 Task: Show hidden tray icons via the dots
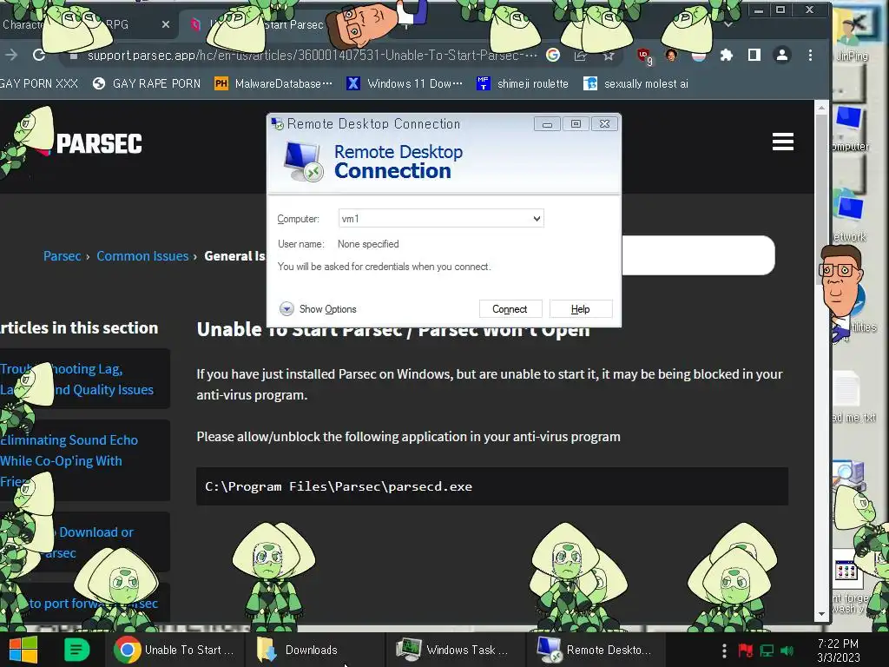(x=724, y=650)
